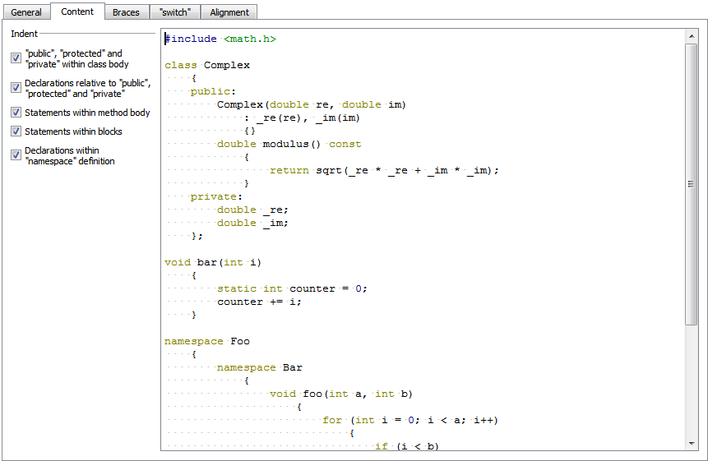Uncheck Declarations within "namespace" definition

[x=16, y=155]
